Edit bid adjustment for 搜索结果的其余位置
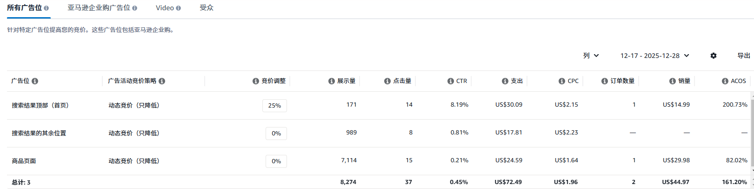 276,134
